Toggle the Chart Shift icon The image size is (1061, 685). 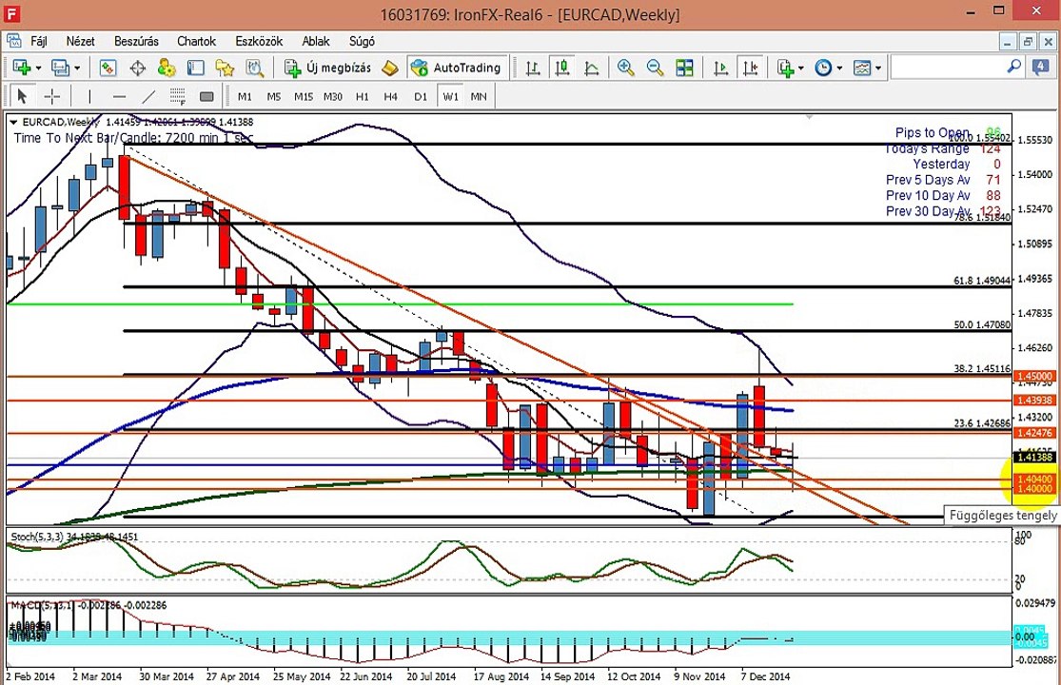[751, 68]
